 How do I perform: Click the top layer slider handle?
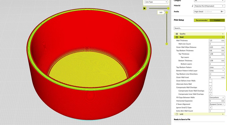167,12
